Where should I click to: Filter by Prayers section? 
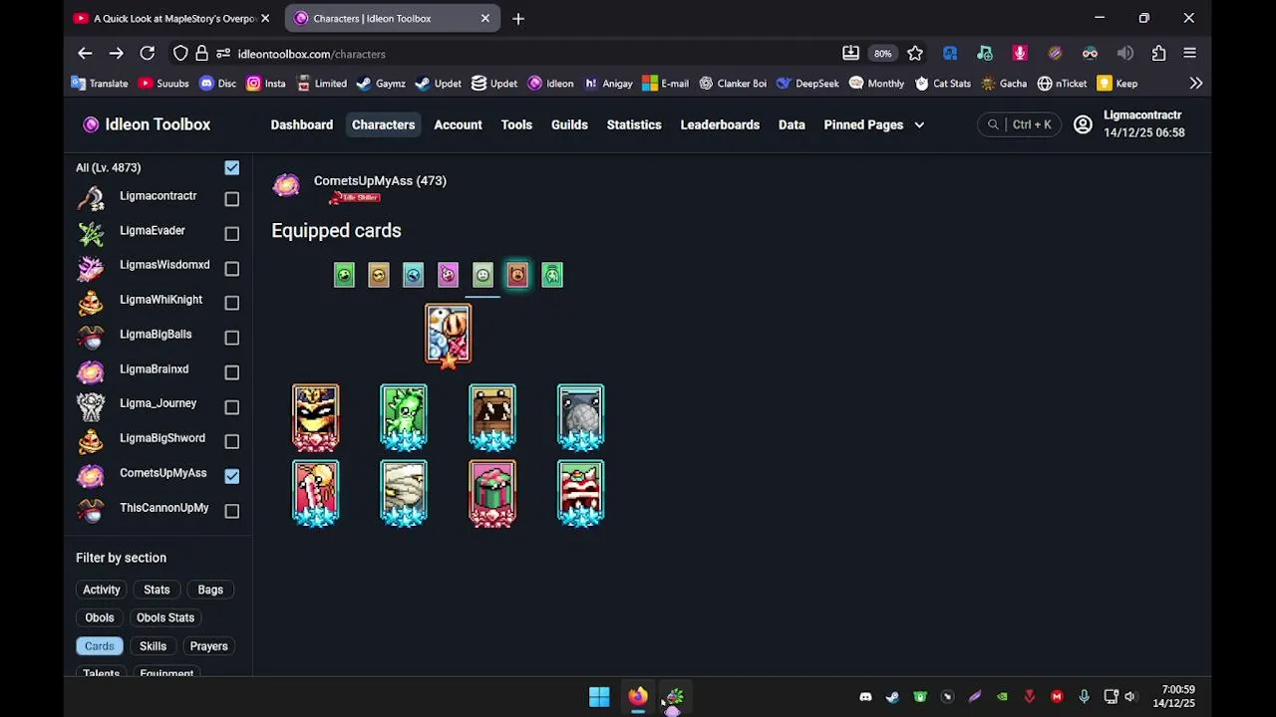tap(209, 646)
